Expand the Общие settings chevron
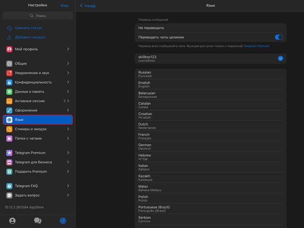 point(68,63)
